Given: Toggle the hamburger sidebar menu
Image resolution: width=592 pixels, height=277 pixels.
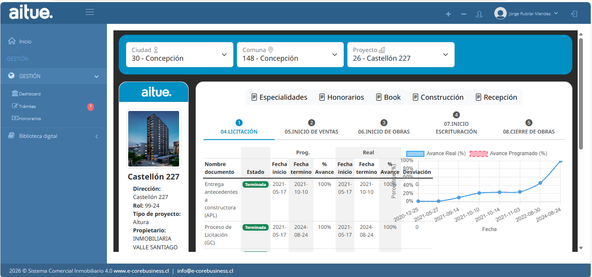Looking at the screenshot, I should (90, 12).
